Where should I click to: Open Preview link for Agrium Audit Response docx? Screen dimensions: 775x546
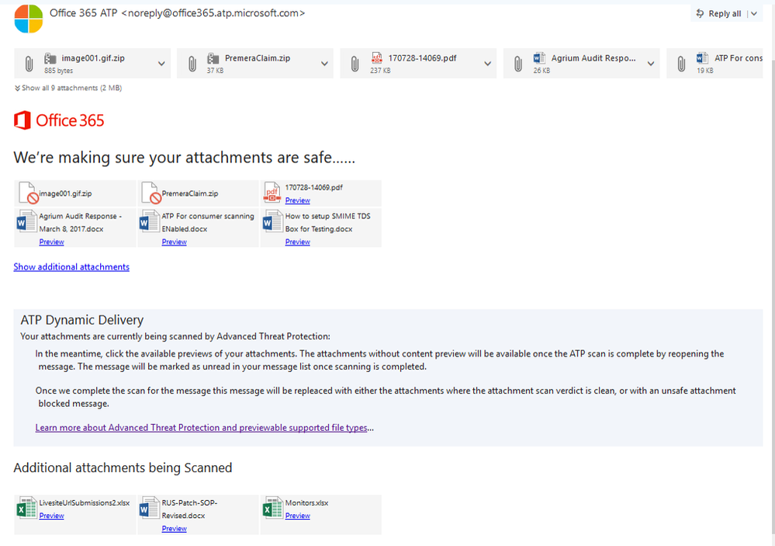51,242
